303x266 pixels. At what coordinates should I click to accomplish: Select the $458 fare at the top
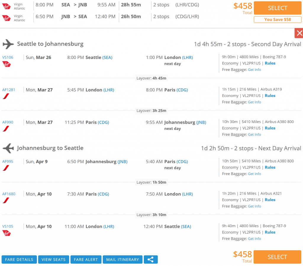[278, 8]
